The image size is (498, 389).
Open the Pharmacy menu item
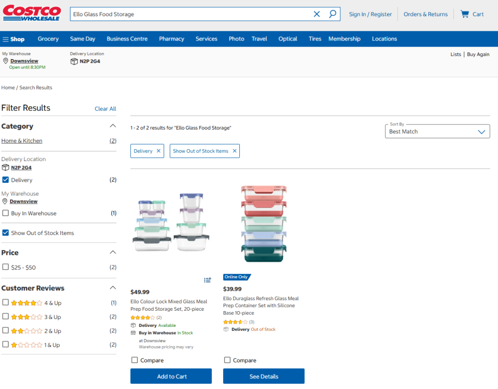click(x=172, y=39)
